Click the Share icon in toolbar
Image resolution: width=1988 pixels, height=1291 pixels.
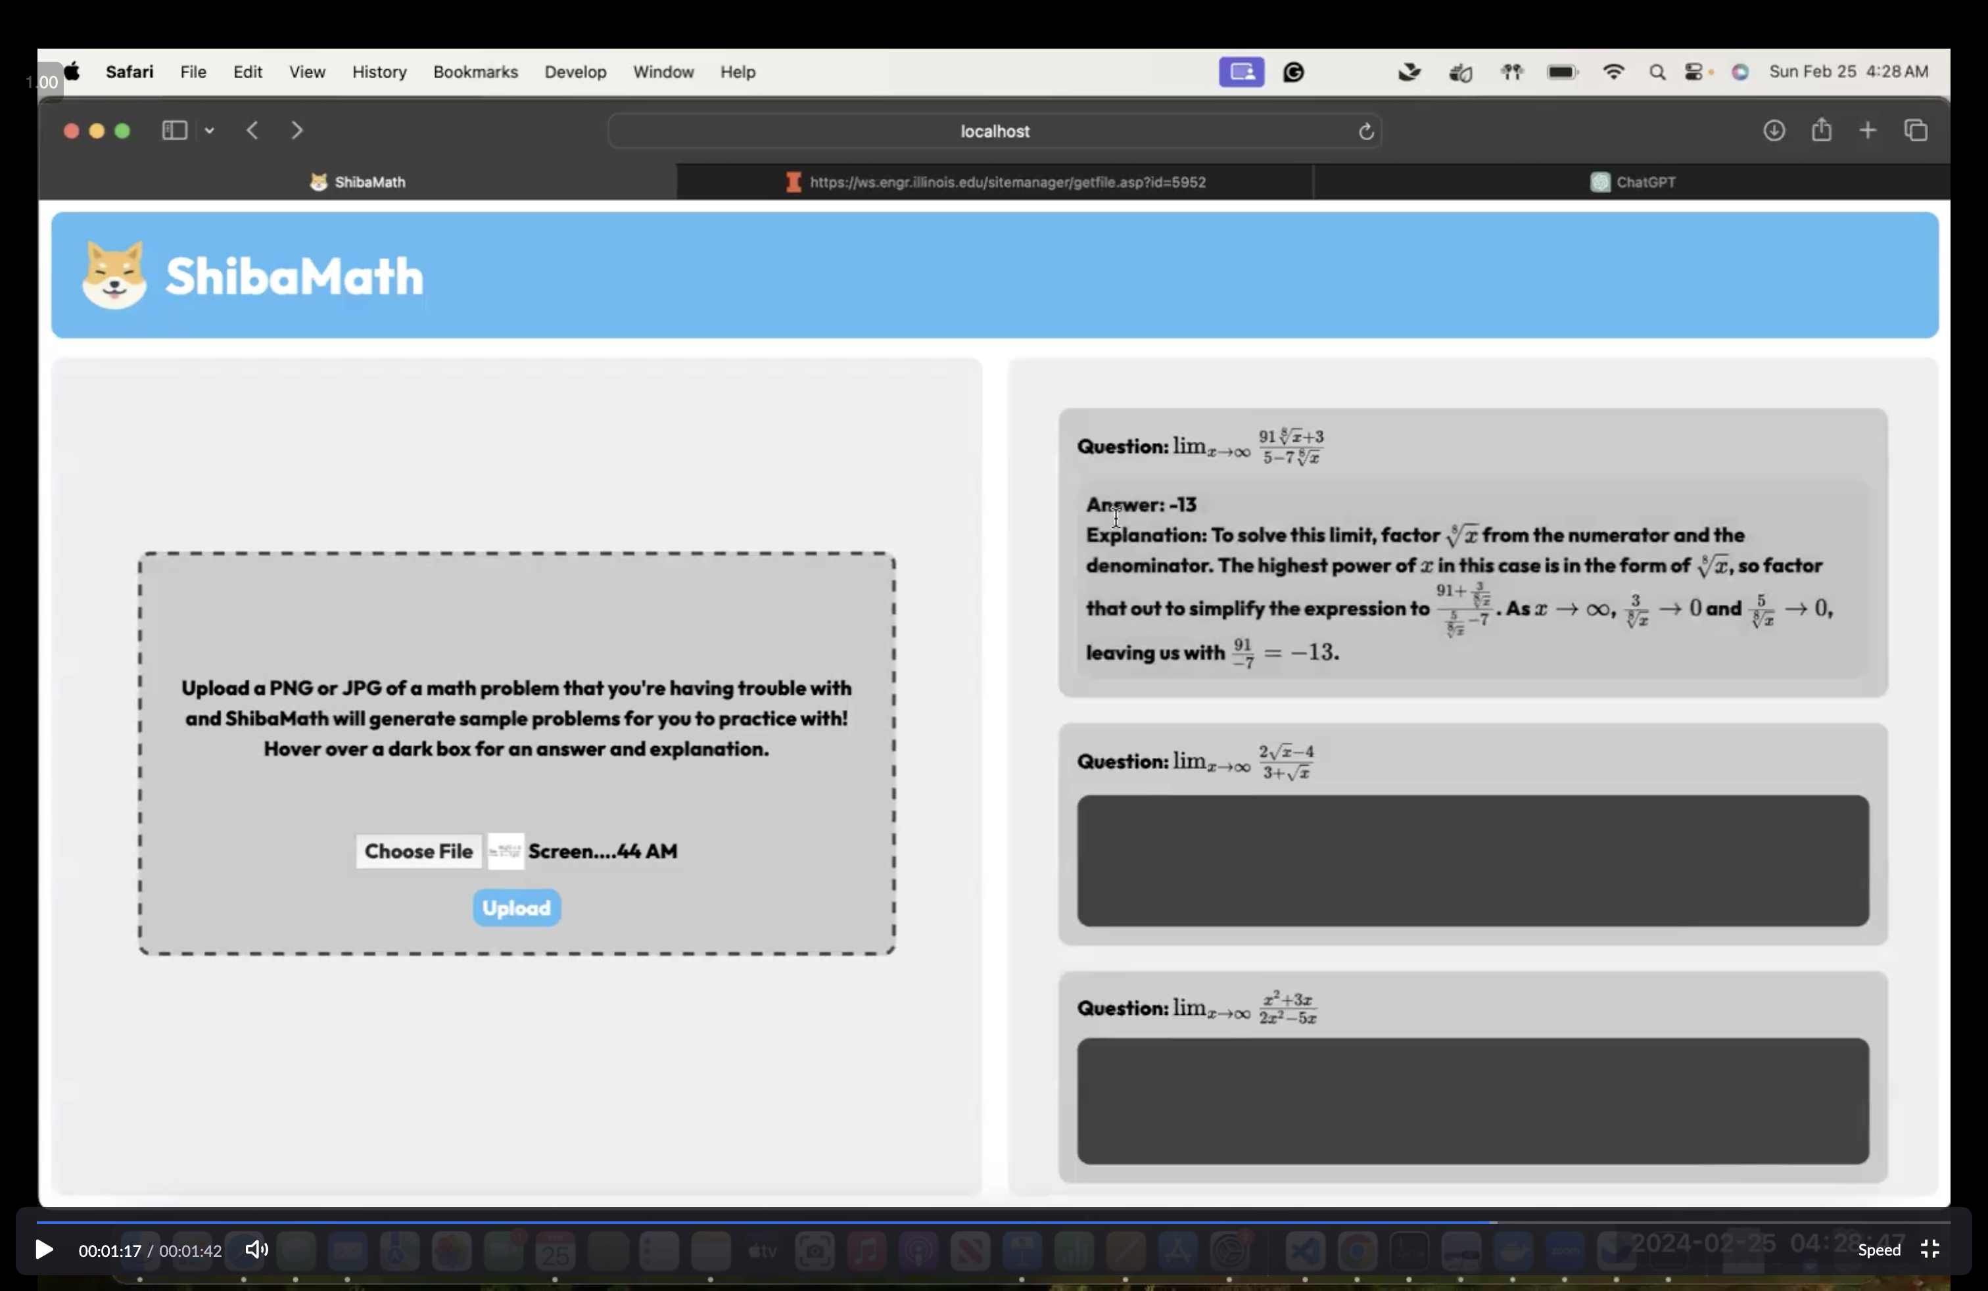pyautogui.click(x=1821, y=130)
